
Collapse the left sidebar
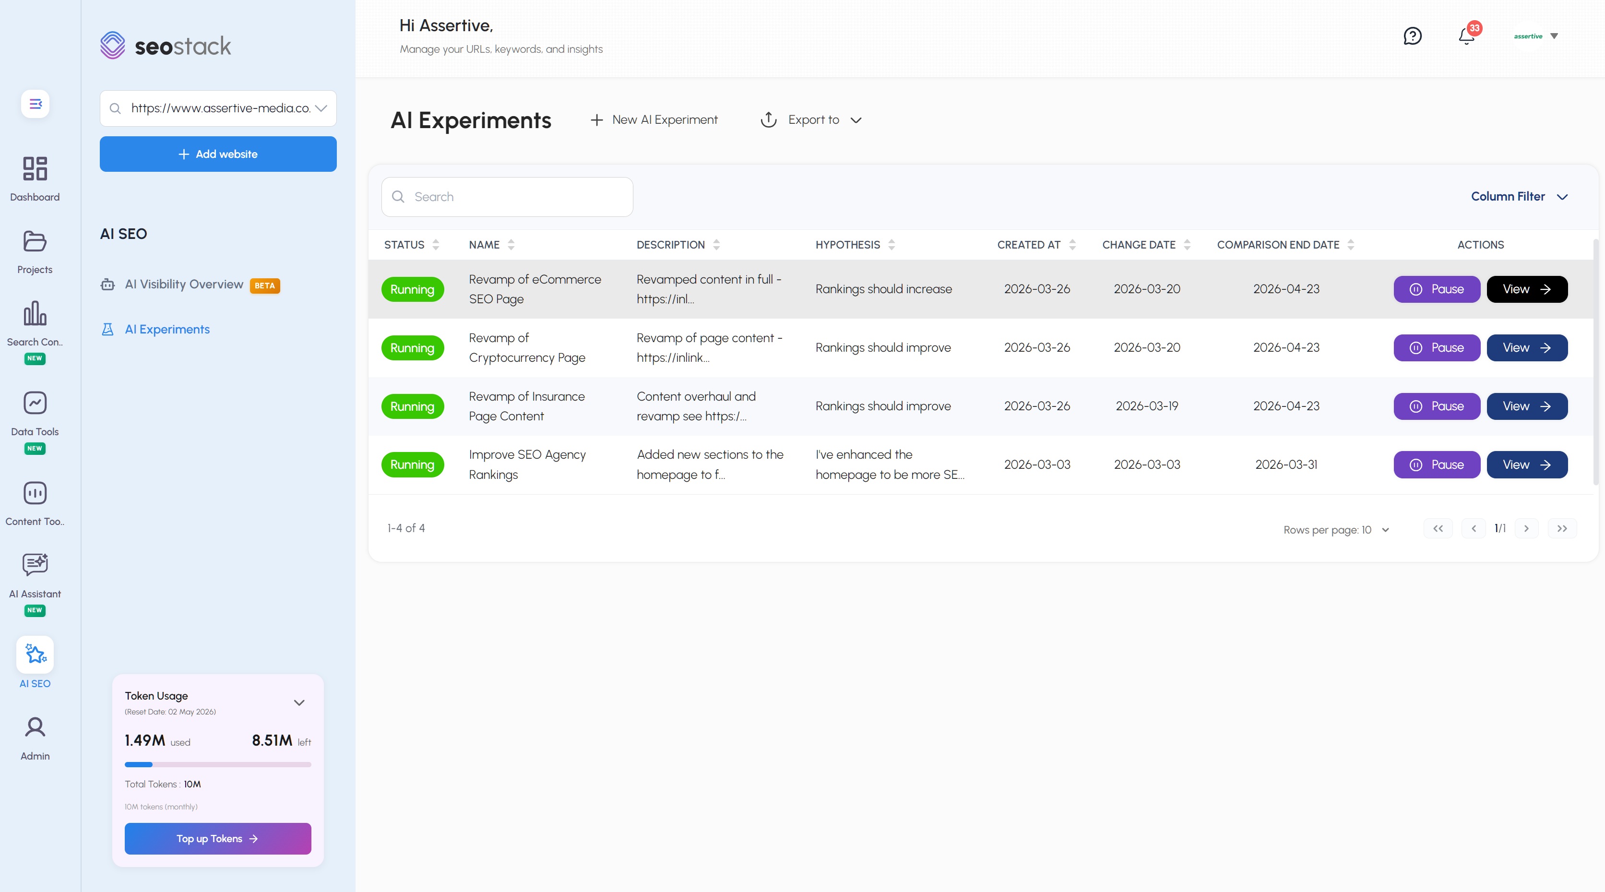tap(35, 103)
